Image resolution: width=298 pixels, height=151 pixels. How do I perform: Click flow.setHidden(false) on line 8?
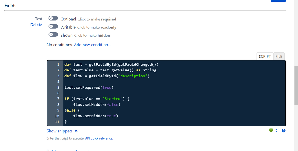tap(97, 105)
